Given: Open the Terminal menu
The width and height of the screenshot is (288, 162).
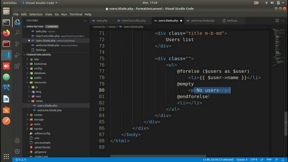Looking at the screenshot, I should pos(76,14).
